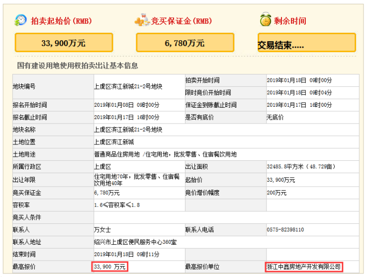Click the 土地用途 value text
This screenshot has width=368, height=277.
[x=165, y=154]
